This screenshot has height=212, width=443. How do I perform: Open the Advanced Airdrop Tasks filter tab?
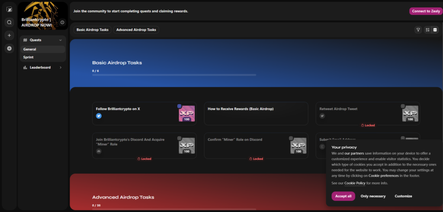[136, 30]
